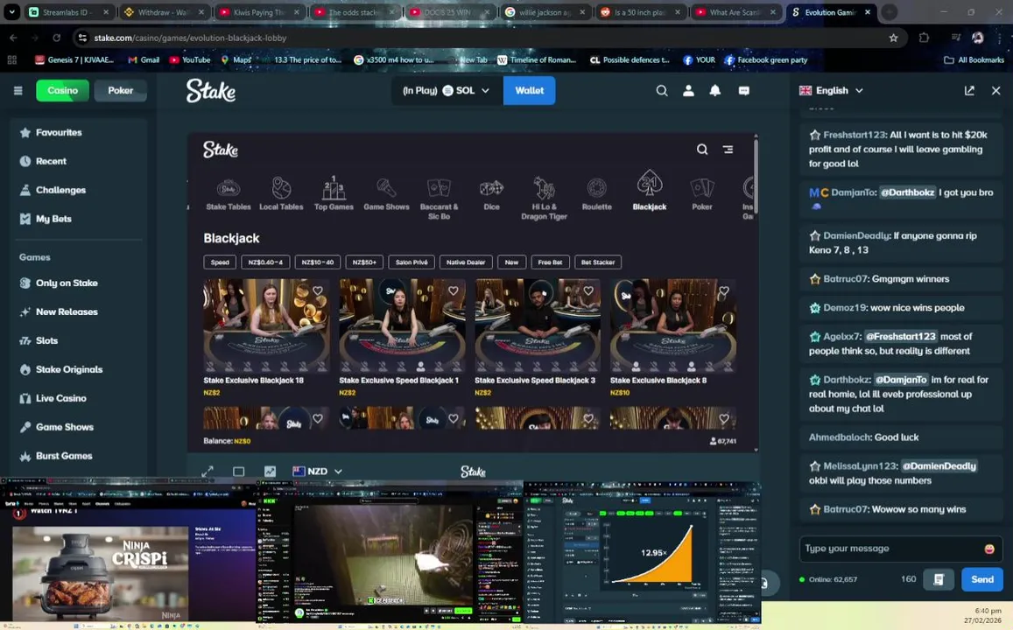This screenshot has height=630, width=1013.
Task: Open the Stake sidebar hamburger menu
Action: tap(18, 90)
